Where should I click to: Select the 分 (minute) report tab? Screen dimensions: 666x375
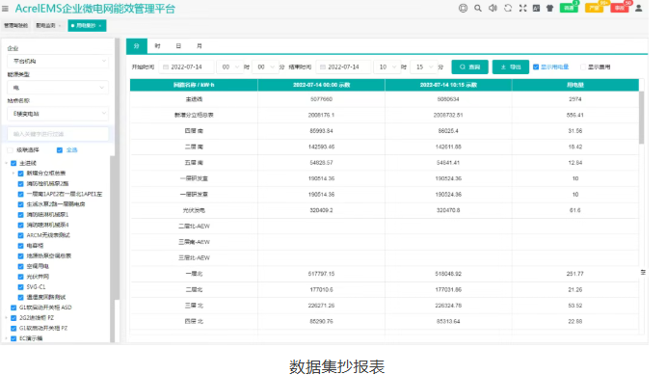[136, 46]
